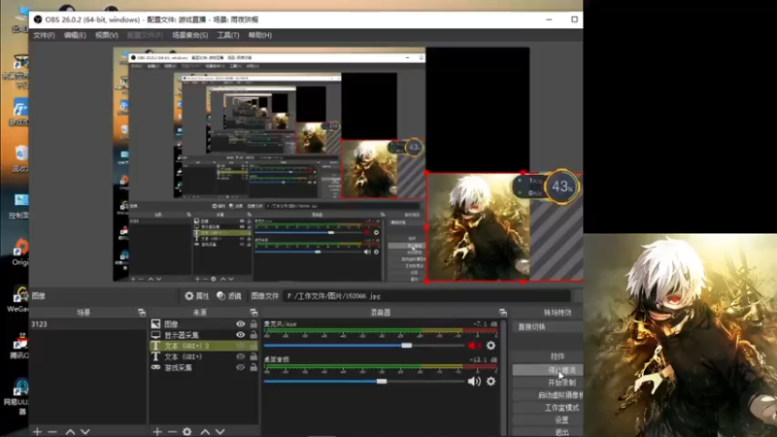Toggle 工作室模式 studio mode button
The image size is (777, 437).
coord(549,408)
